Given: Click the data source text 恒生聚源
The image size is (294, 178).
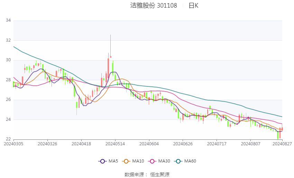Looking at the screenshot, I should (160, 175).
